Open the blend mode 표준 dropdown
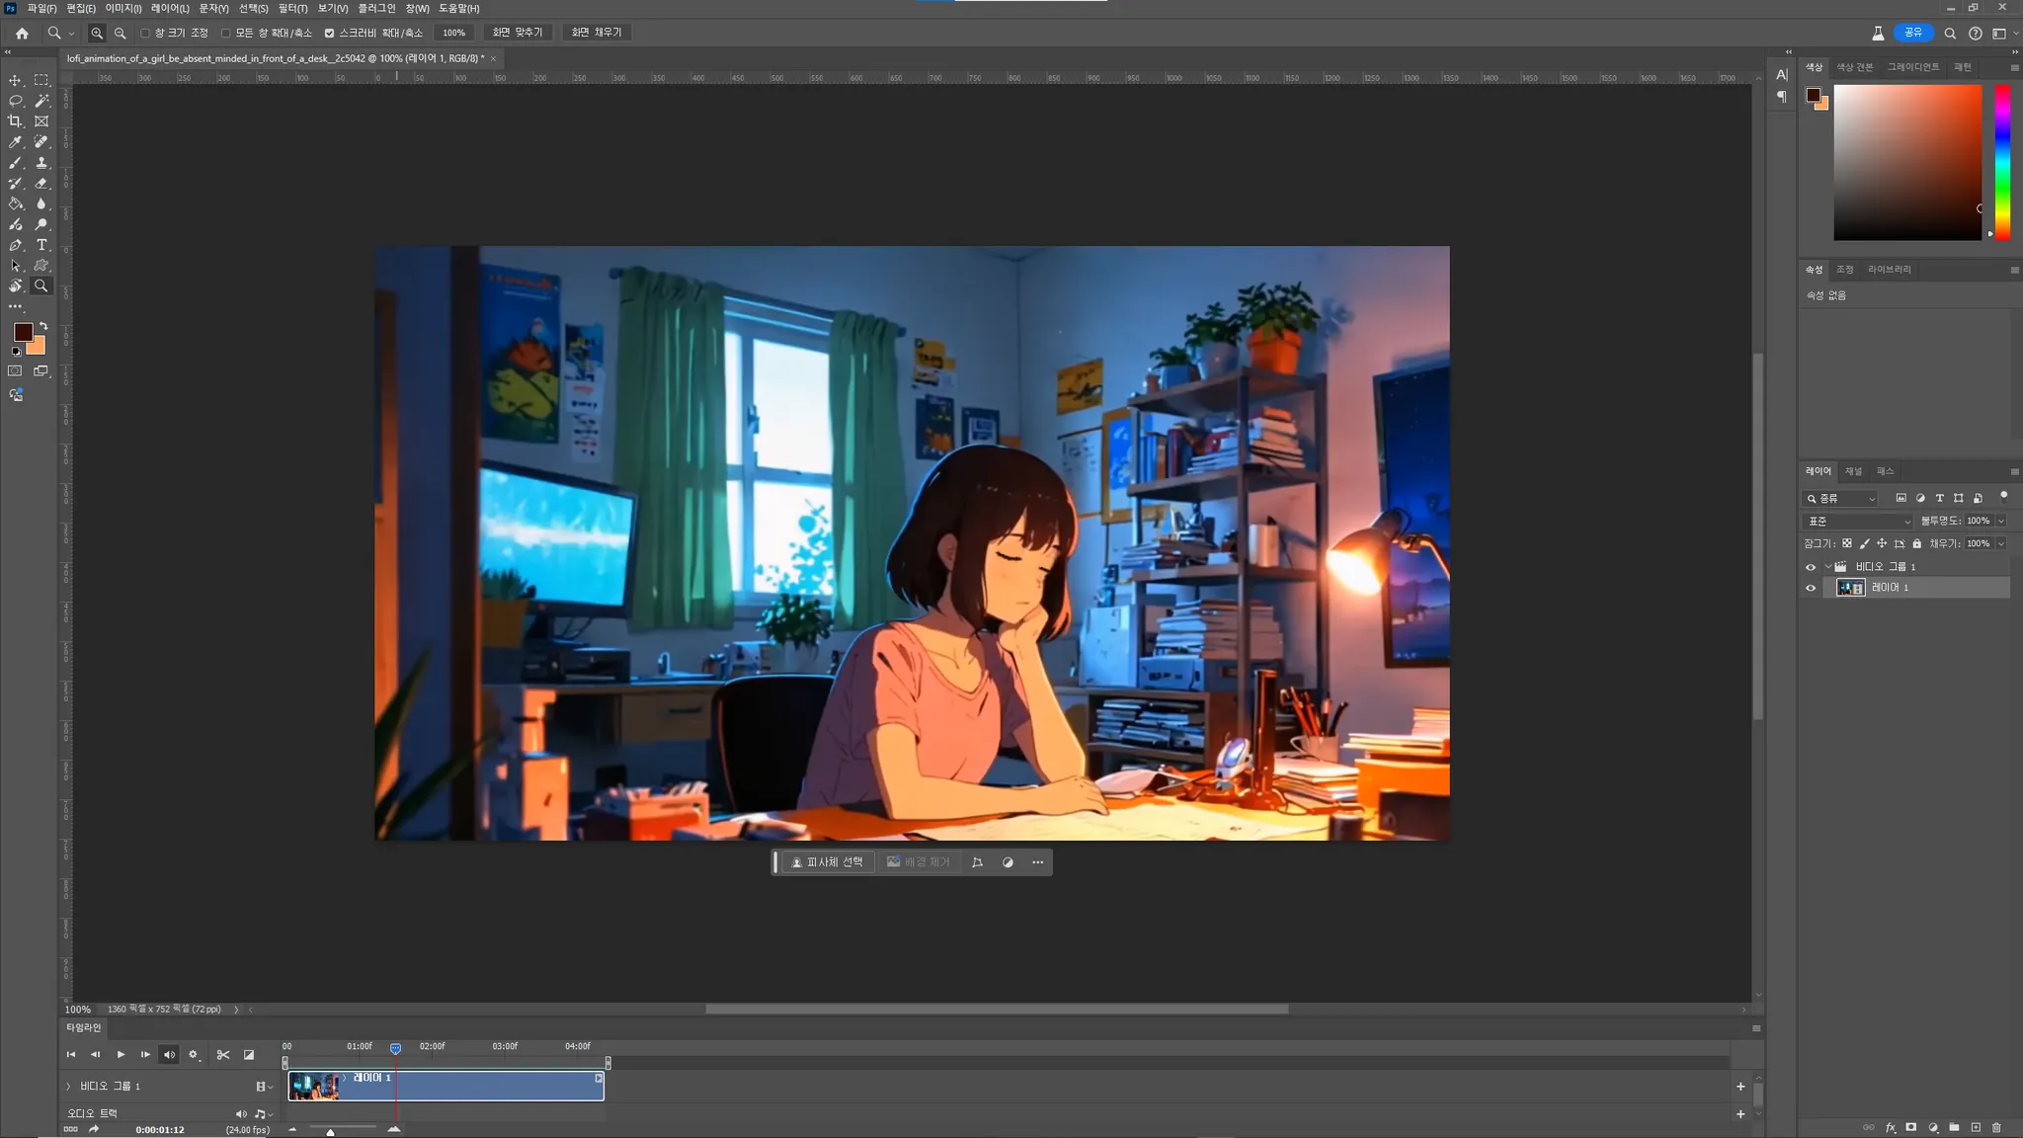Viewport: 2023px width, 1138px height. tap(1858, 521)
